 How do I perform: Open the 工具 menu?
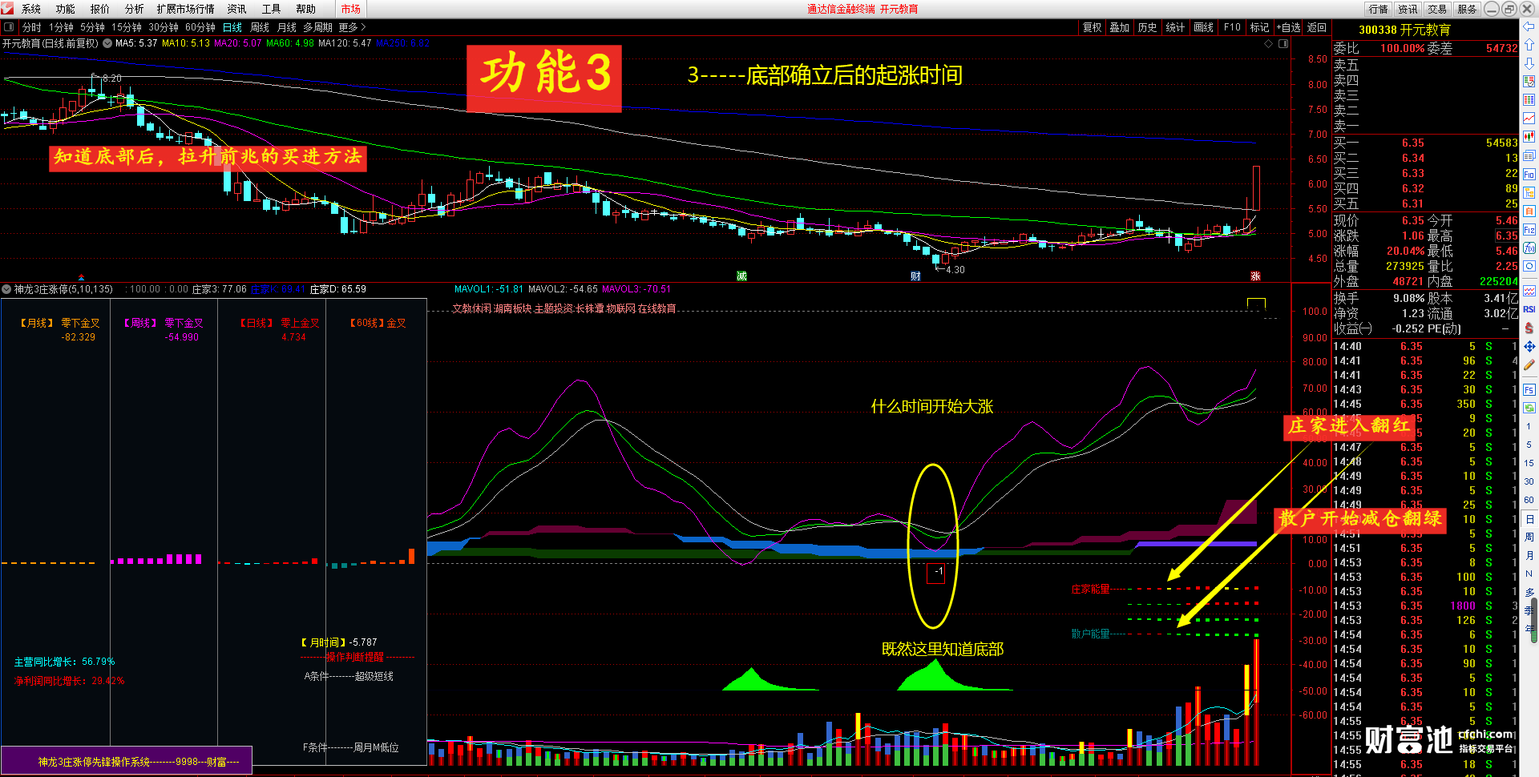pos(272,9)
